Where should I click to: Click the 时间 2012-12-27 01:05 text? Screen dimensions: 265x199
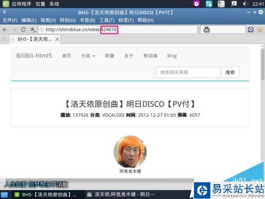(x=151, y=115)
